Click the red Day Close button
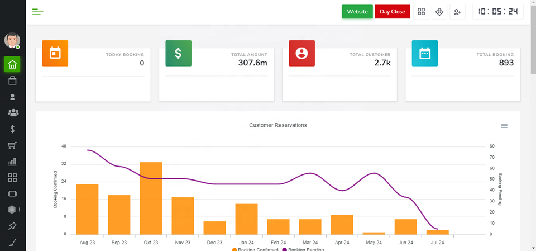 [x=393, y=12]
